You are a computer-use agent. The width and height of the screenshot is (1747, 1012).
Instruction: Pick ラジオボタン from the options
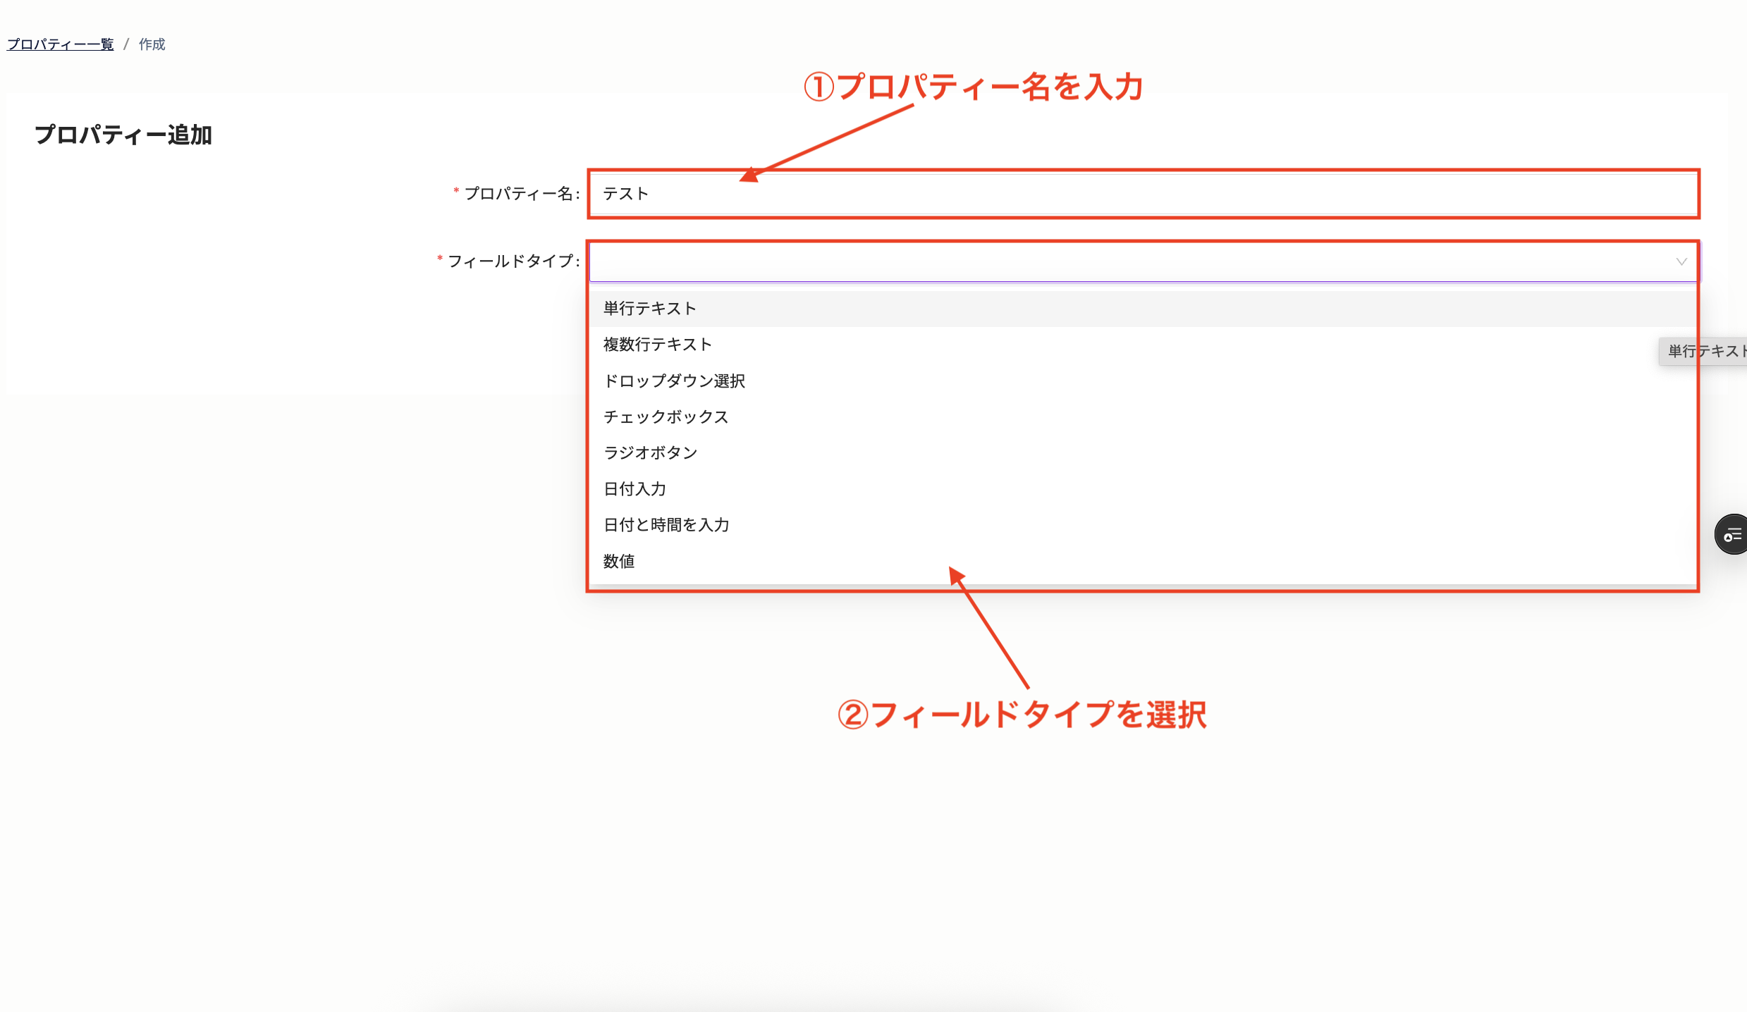650,452
